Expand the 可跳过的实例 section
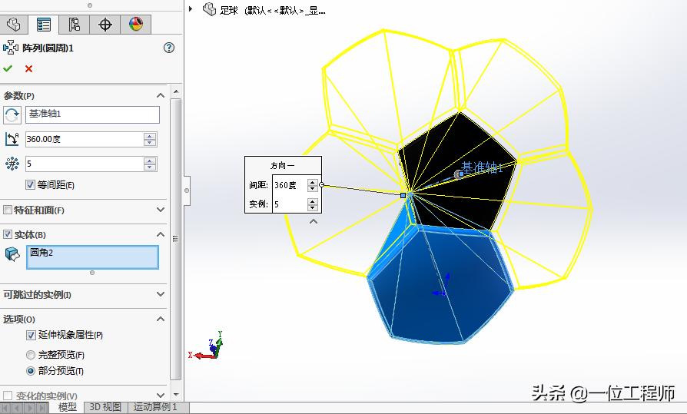Viewport: 687px width, 414px height. point(161,294)
